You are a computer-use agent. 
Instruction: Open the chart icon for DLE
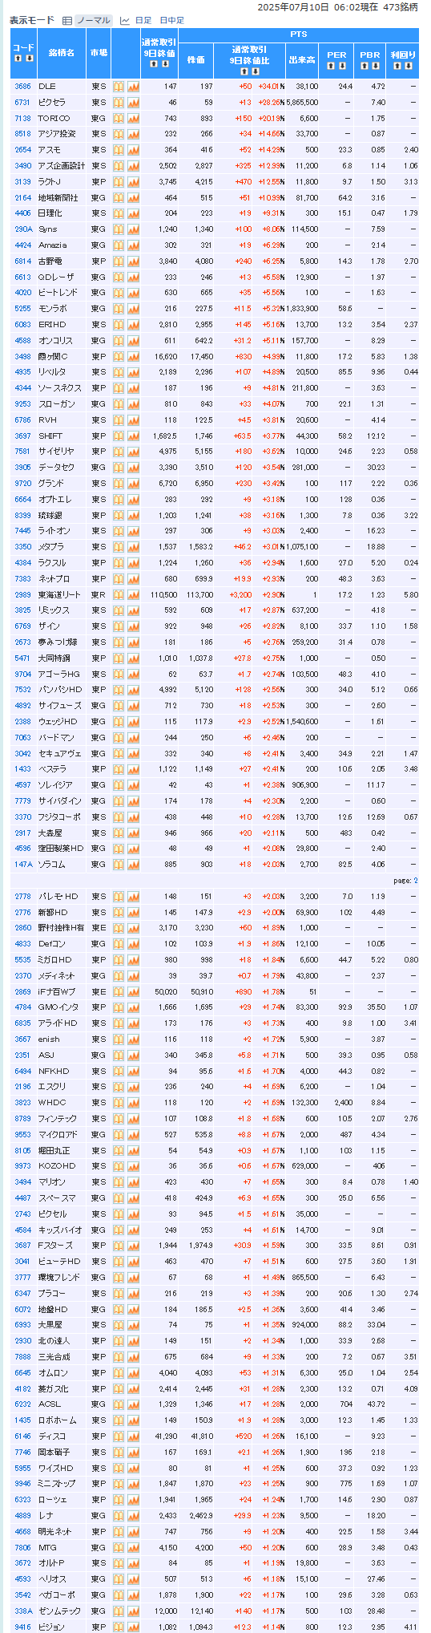click(x=133, y=87)
